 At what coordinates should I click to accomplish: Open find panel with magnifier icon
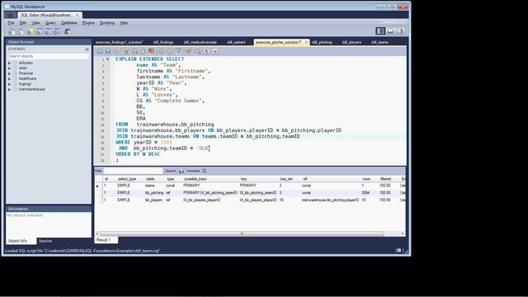point(198,51)
